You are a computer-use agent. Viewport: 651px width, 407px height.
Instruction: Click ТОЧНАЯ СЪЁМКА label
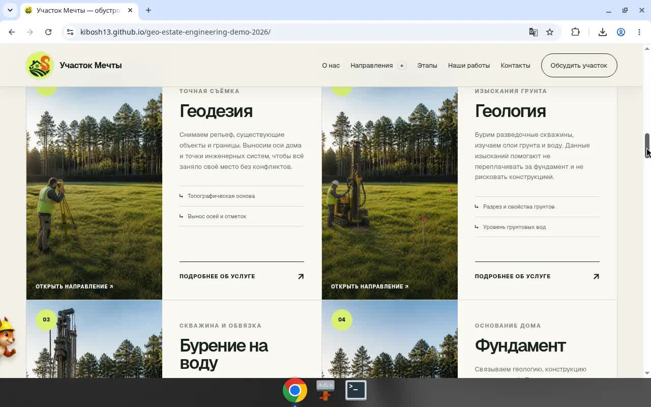tap(209, 91)
